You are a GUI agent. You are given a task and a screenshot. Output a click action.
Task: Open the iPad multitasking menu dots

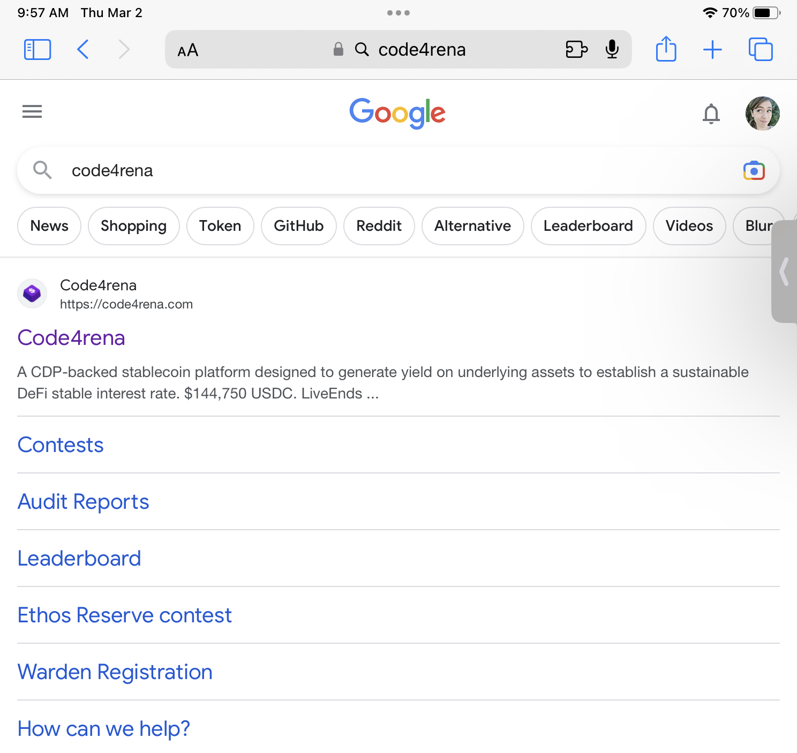tap(398, 12)
